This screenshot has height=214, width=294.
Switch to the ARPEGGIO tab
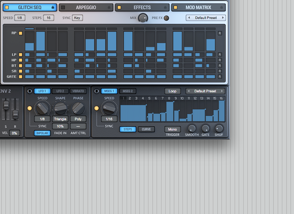[86, 8]
